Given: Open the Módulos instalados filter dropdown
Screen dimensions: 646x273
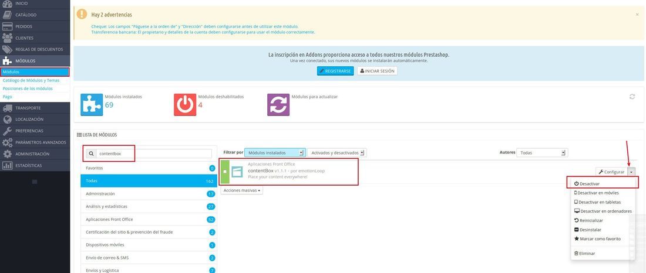Looking at the screenshot, I should [275, 152].
